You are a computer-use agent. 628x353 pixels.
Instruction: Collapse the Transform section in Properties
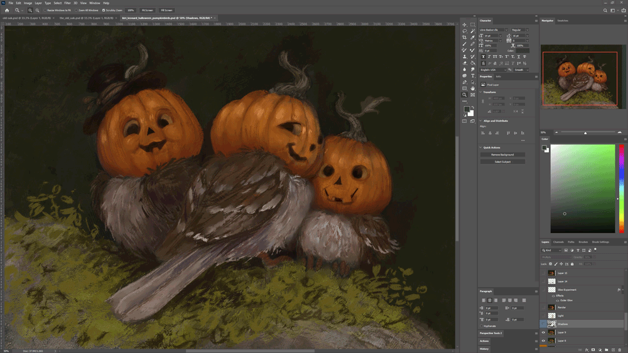coord(481,92)
